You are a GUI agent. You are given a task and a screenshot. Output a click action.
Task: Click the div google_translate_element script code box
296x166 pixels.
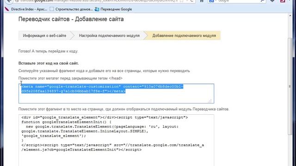click(116, 140)
